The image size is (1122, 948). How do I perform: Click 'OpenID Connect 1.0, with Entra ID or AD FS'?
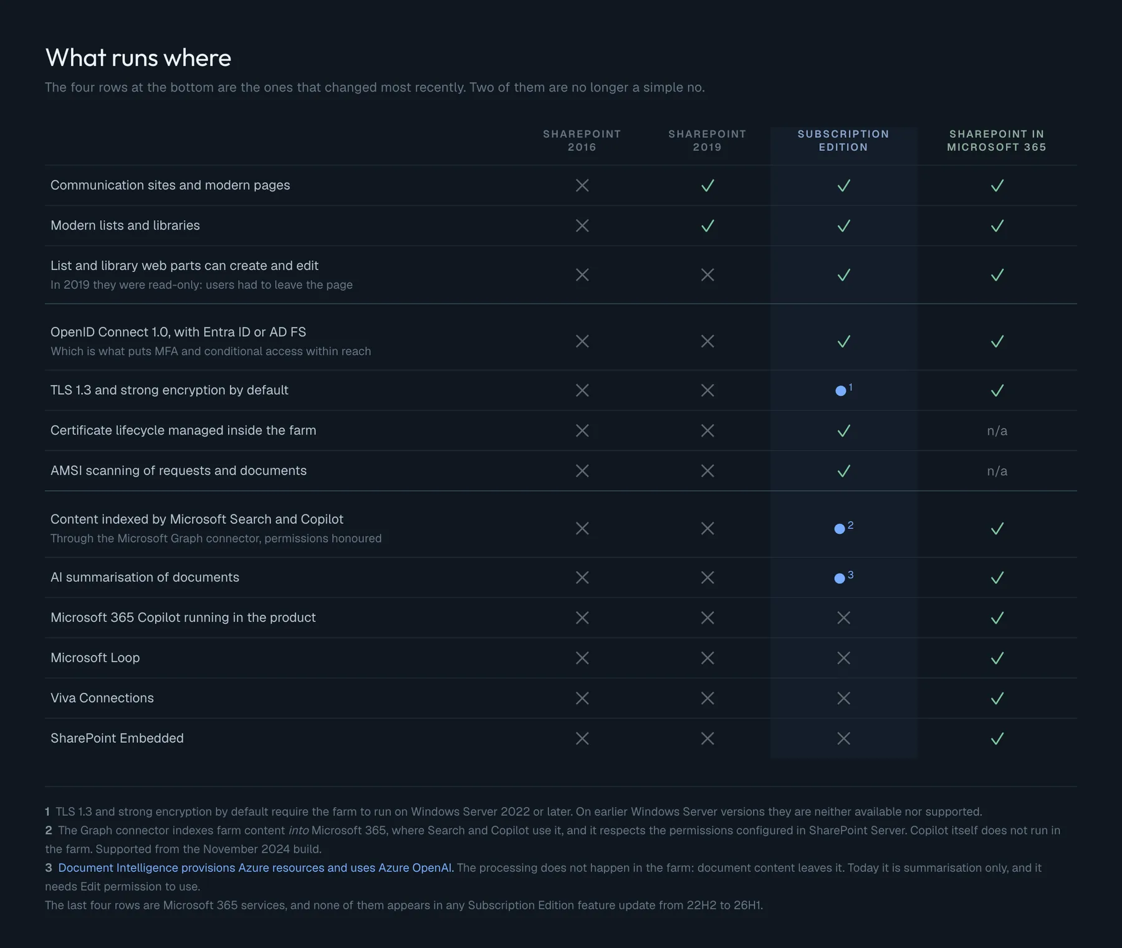coord(178,332)
